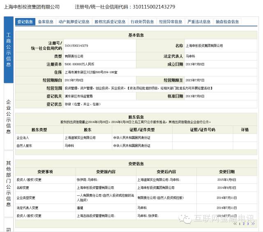This screenshot has width=263, height=232.
Task: Click type value 有限责任公司
Action: pos(74,56)
